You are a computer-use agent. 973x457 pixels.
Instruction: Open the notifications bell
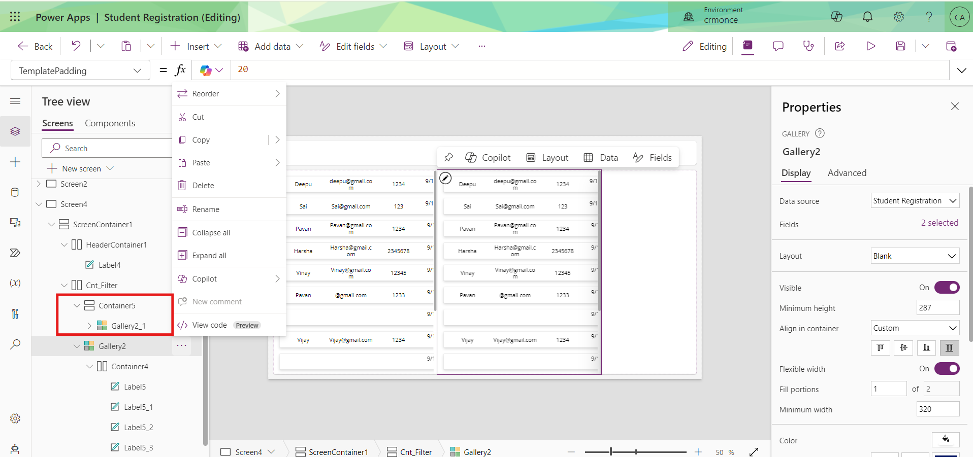click(867, 17)
